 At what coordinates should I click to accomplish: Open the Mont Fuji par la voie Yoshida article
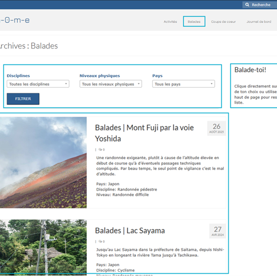click(144, 133)
